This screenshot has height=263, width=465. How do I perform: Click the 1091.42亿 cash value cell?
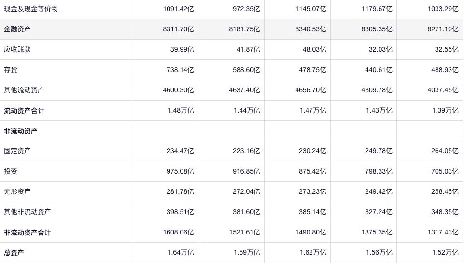point(178,9)
